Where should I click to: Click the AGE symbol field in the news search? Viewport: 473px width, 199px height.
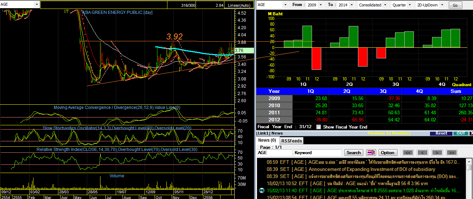pos(274,152)
